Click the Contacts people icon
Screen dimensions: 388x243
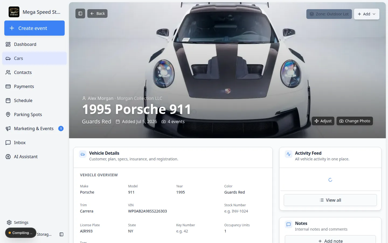(x=8, y=72)
